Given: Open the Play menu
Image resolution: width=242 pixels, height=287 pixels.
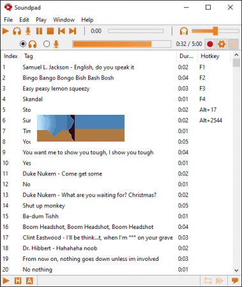Looking at the screenshot, I should [x=41, y=20].
